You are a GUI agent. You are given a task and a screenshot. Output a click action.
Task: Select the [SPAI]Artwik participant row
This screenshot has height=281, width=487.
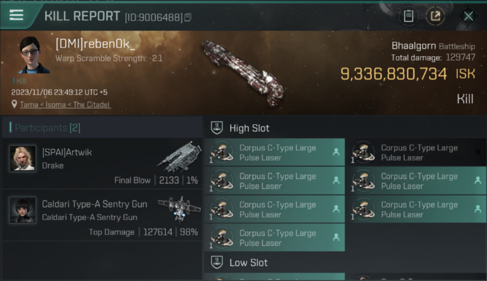pyautogui.click(x=102, y=163)
